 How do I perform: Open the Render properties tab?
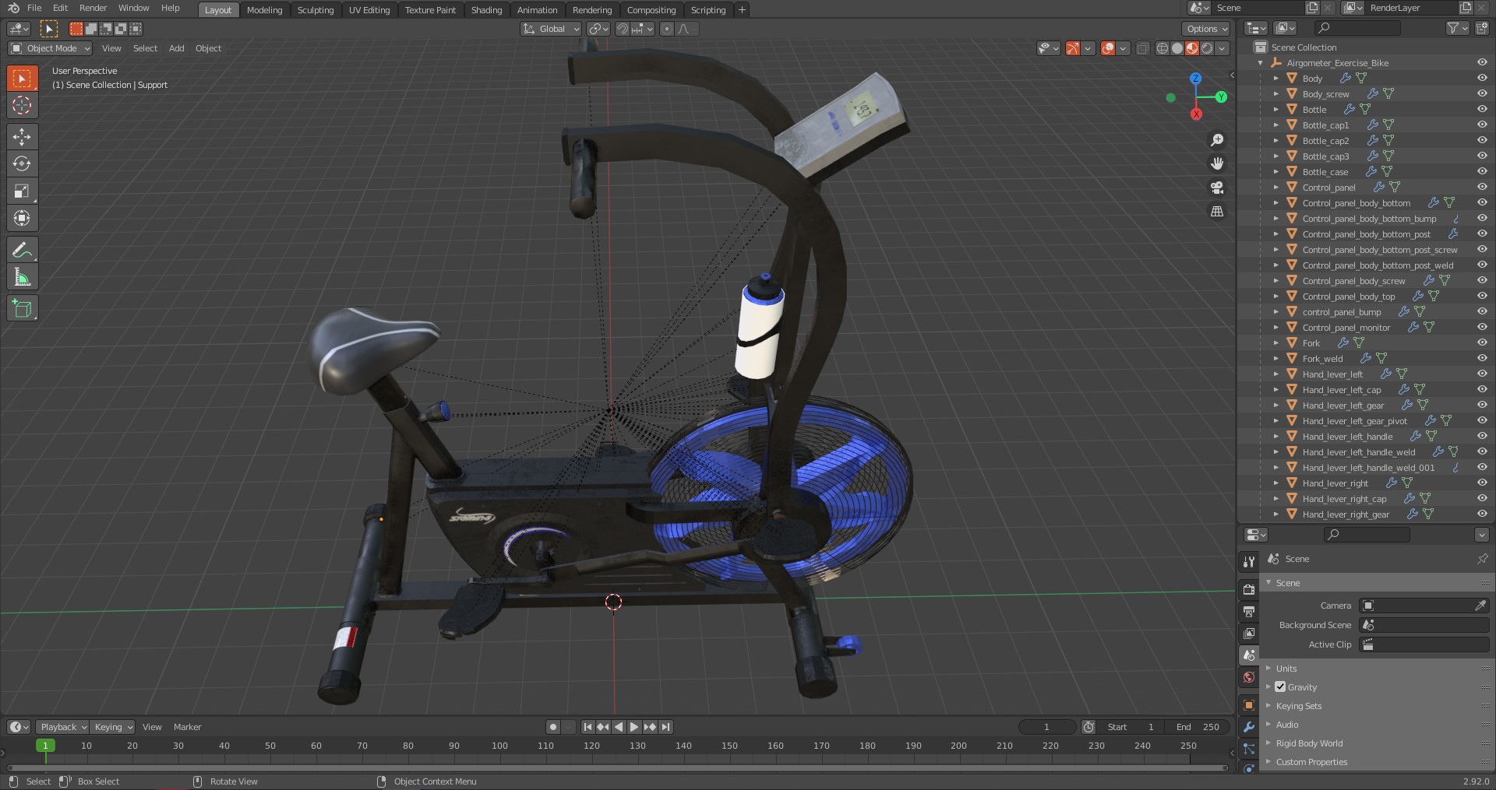pos(1249,589)
